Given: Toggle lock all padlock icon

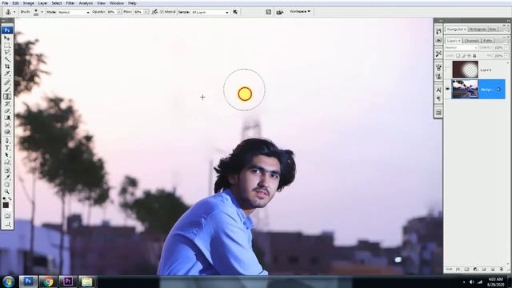Looking at the screenshot, I should [x=474, y=56].
